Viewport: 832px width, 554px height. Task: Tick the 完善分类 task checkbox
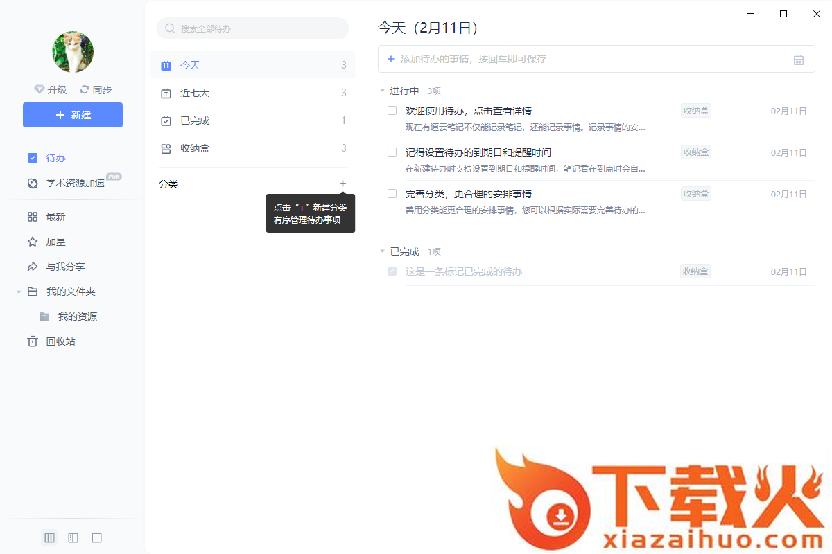tap(392, 194)
